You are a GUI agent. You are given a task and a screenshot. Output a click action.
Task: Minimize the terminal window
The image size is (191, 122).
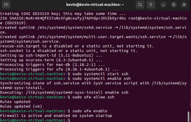163,5
